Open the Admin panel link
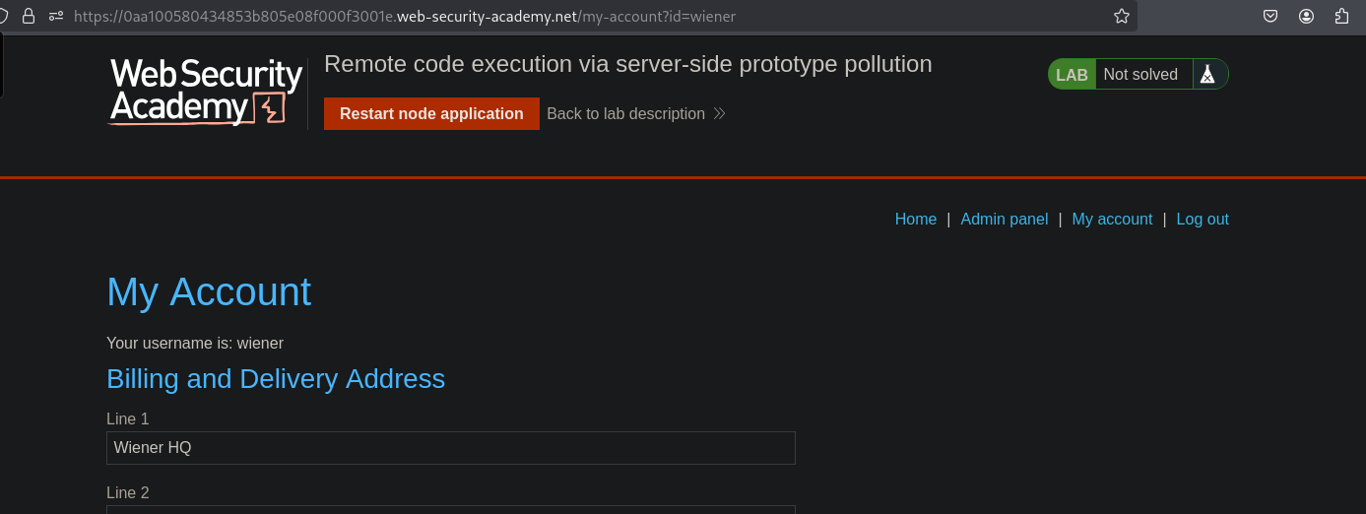Image resolution: width=1366 pixels, height=514 pixels. 1004,220
